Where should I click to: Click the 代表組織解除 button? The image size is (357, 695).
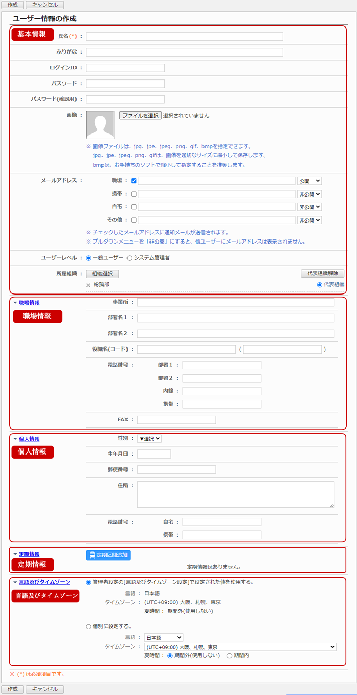point(323,274)
